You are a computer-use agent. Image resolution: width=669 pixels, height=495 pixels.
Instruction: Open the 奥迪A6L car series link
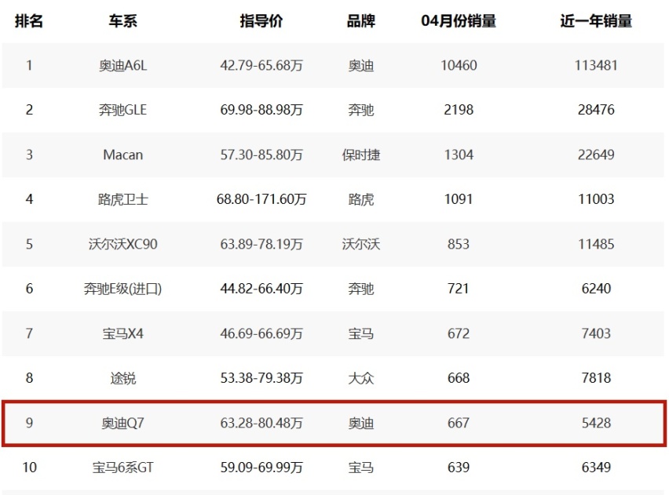pos(122,66)
